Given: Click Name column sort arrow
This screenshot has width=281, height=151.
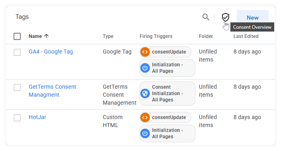Looking at the screenshot, I should click(x=46, y=36).
